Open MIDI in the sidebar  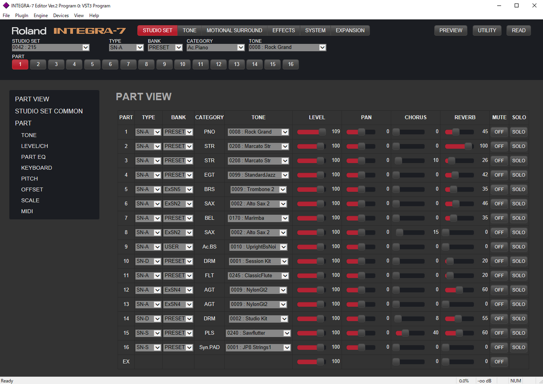pos(27,211)
